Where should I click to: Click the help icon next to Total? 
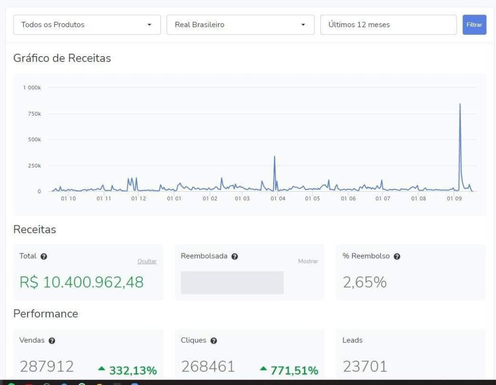point(44,257)
